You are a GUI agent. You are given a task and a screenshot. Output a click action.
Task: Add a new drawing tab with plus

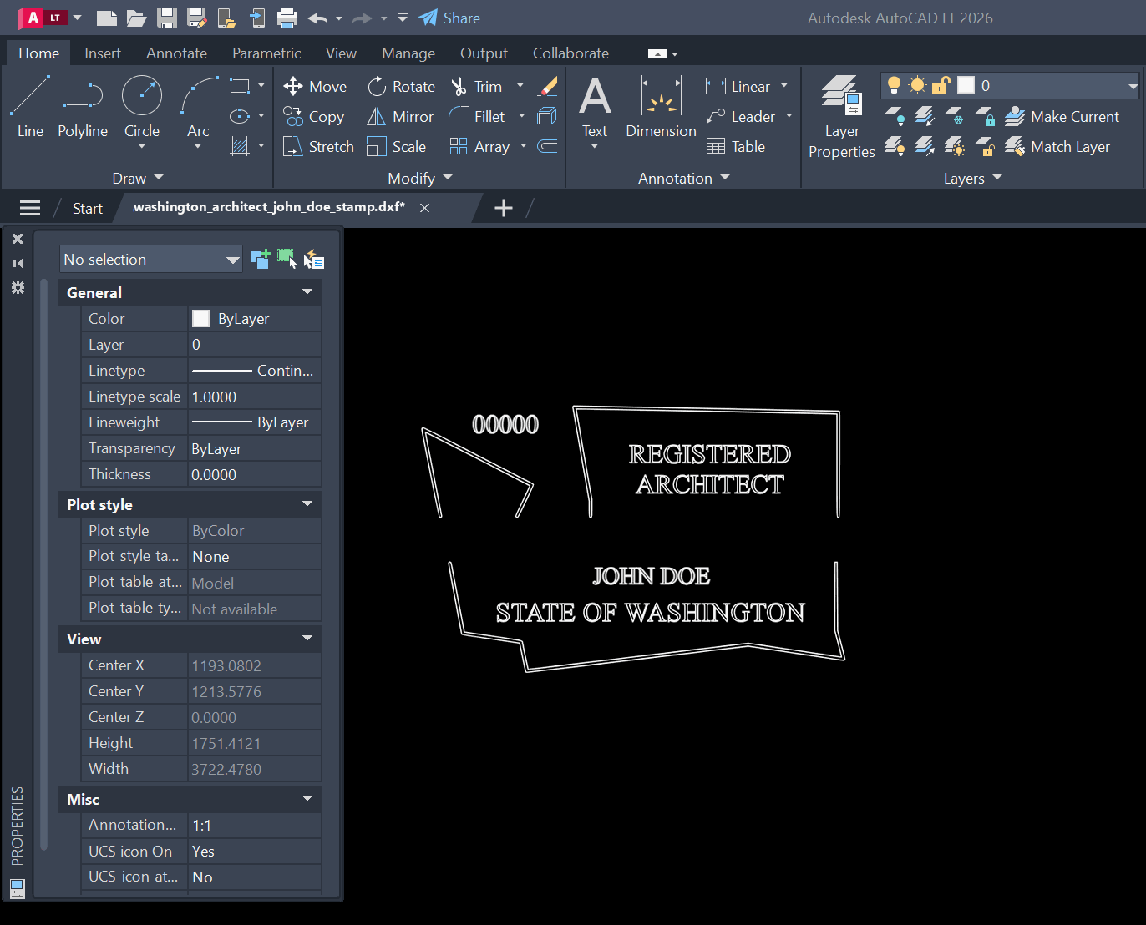[x=503, y=208]
